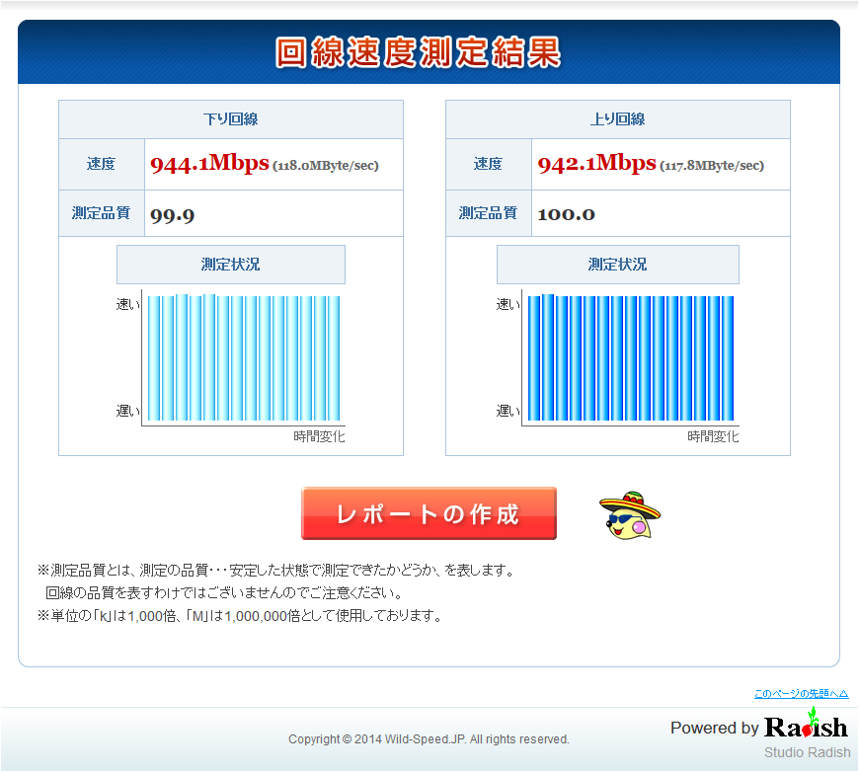Click the upload 測定品質 value 100.0
This screenshot has width=859, height=772.
[566, 214]
